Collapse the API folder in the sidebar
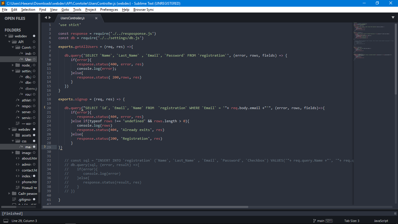 9,42
